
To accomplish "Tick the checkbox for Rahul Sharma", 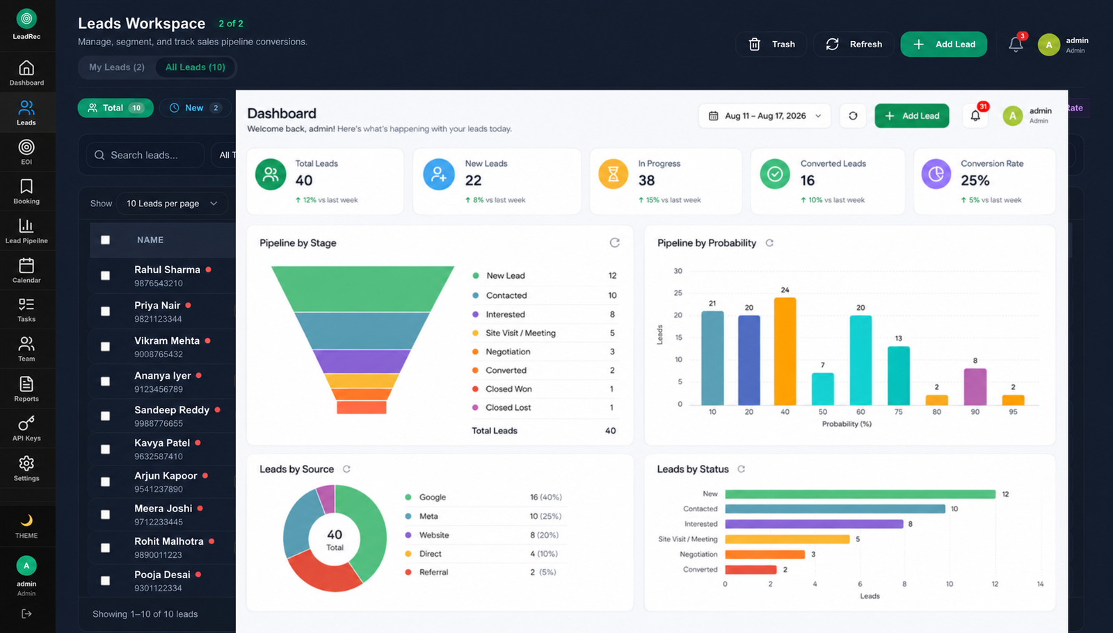I will [105, 276].
